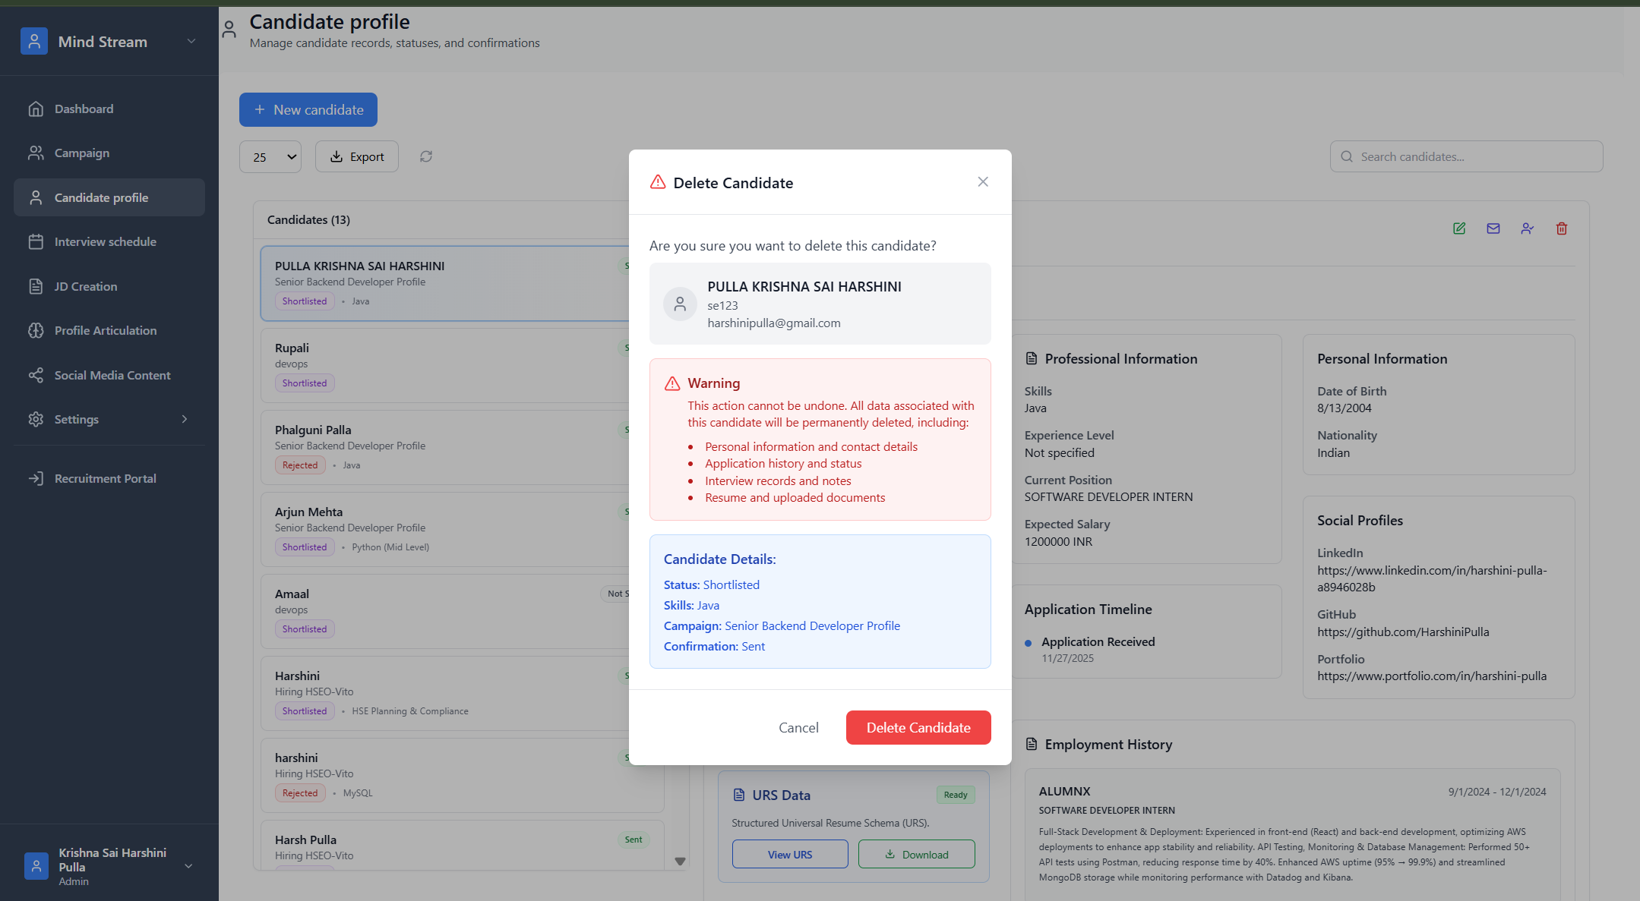
Task: Cancel the delete candidate dialog
Action: click(x=798, y=727)
